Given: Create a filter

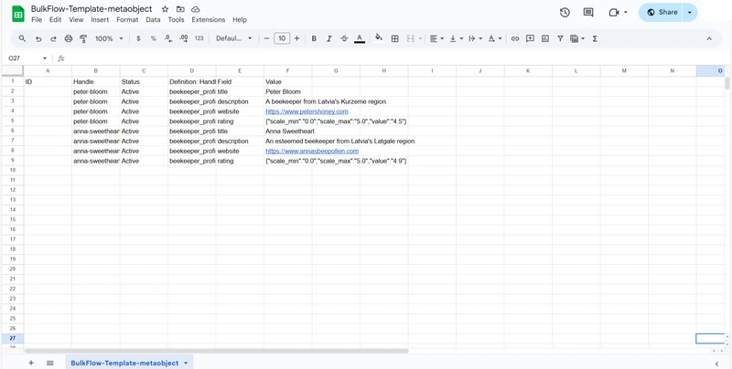Looking at the screenshot, I should pyautogui.click(x=560, y=38).
